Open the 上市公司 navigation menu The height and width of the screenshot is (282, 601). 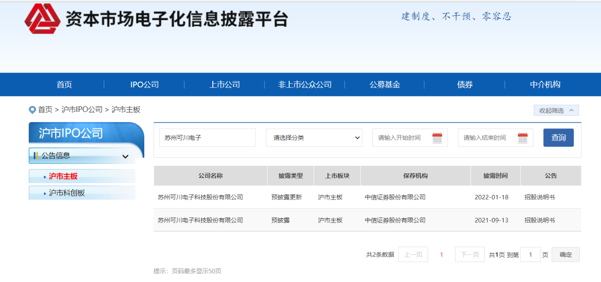click(224, 85)
